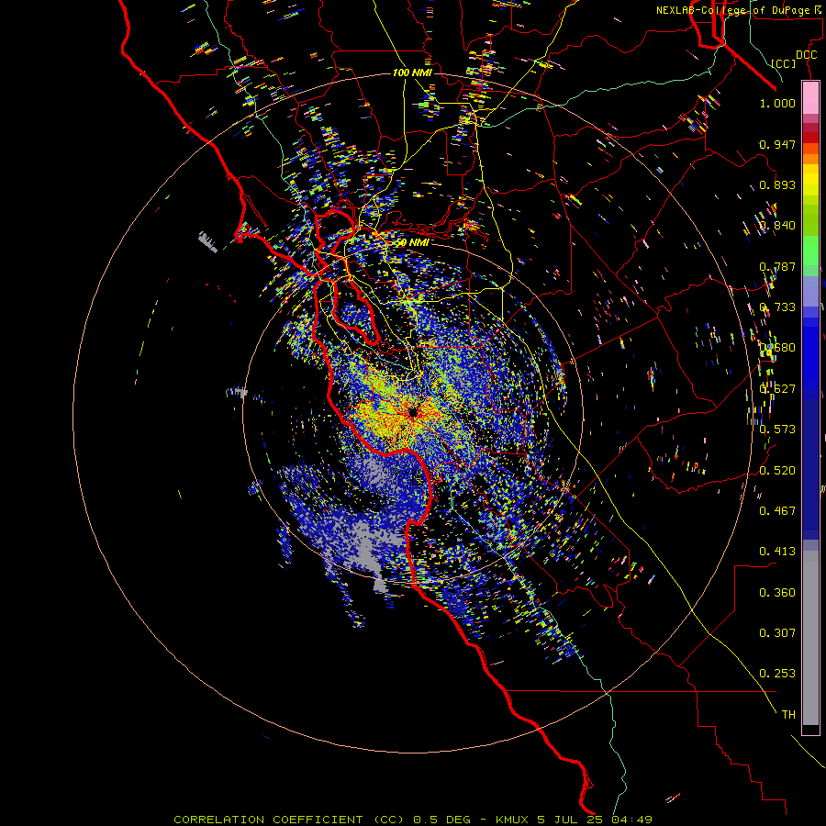Viewport: 826px width, 826px height.
Task: Select the 0.253 scale value
Action: click(x=777, y=674)
